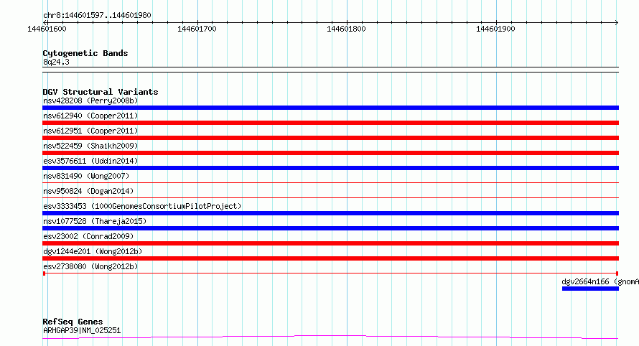Viewport: 639px width, 346px height.
Task: Select the red bar under nsv612951
Action: coord(330,138)
